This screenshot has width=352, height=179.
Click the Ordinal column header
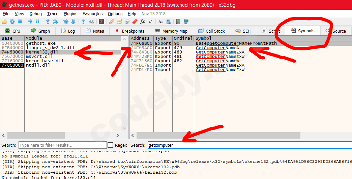[183, 38]
